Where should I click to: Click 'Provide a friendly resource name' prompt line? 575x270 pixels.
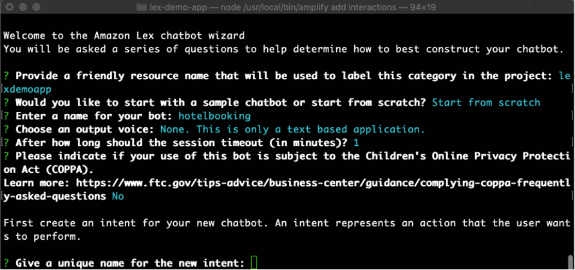[x=284, y=76]
